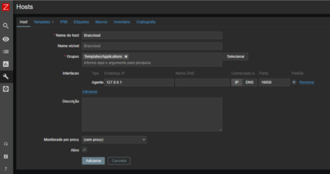Select the Padrão default interface radio button
Viewport: 330px width, 174px height.
tap(294, 82)
